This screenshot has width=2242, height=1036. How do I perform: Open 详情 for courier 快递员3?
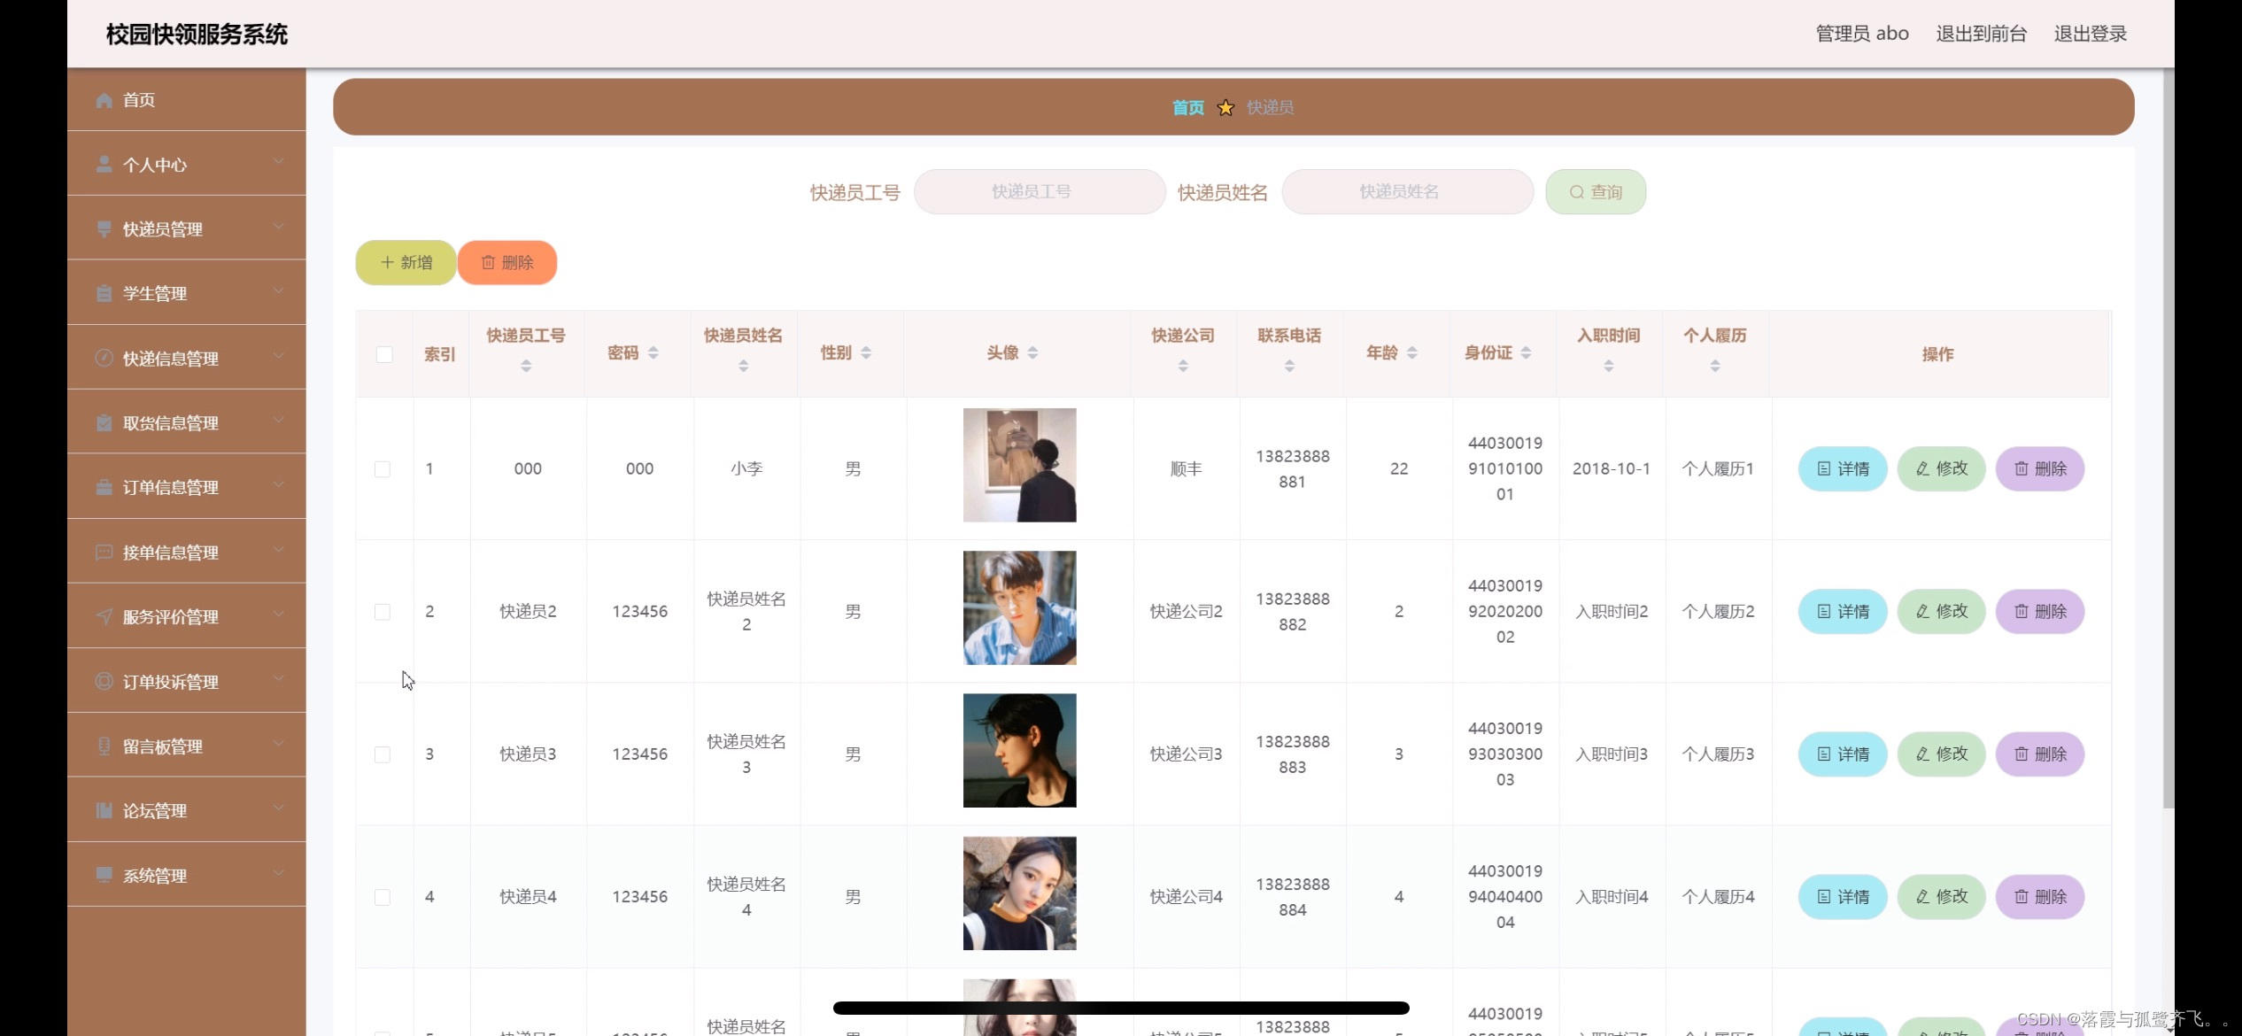coord(1843,754)
